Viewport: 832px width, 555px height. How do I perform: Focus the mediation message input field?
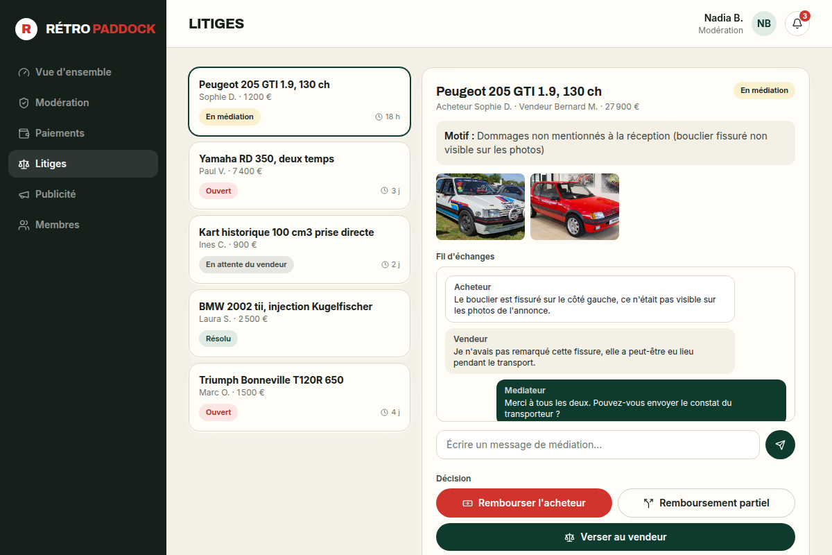(x=598, y=445)
